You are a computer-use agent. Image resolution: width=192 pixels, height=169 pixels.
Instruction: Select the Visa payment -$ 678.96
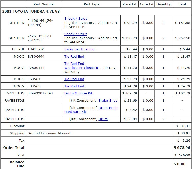tap(182, 155)
